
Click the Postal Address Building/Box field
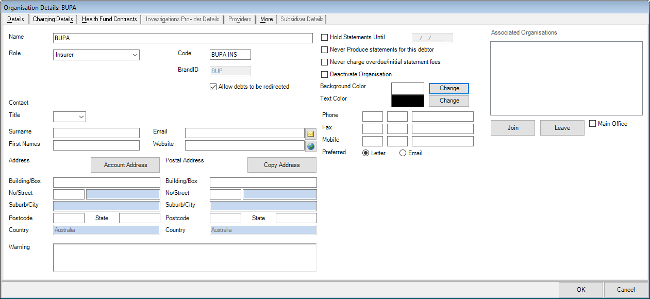point(263,182)
